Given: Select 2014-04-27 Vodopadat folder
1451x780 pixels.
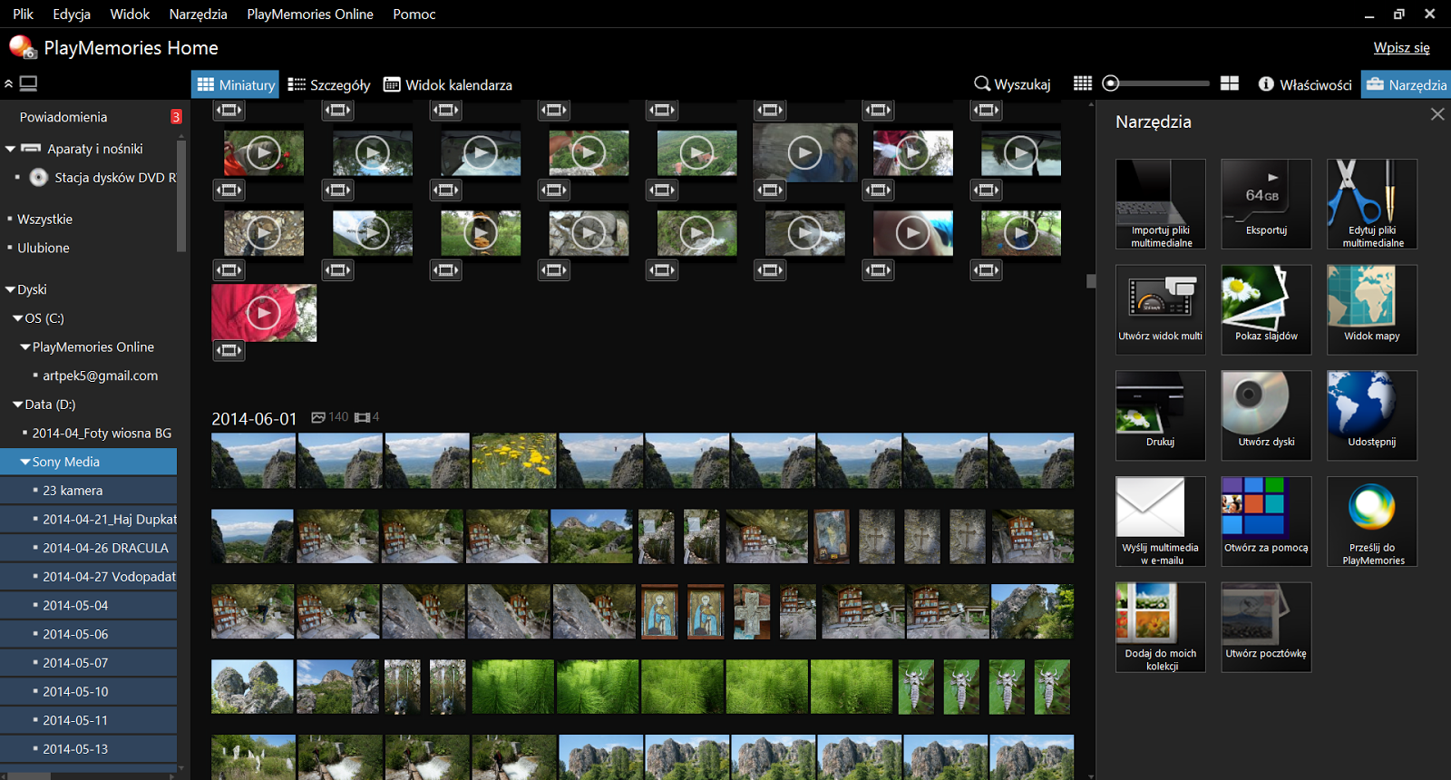Looking at the screenshot, I should coord(88,577).
